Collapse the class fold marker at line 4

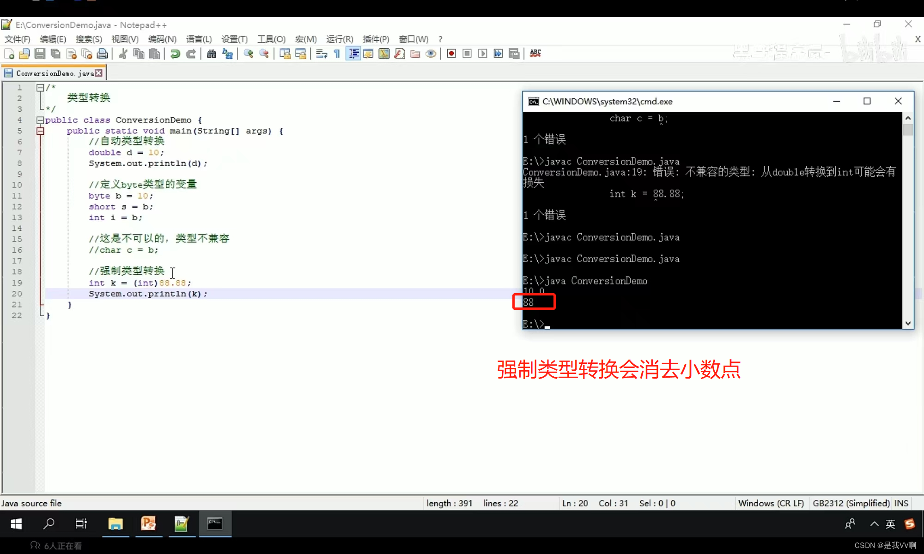coord(40,120)
